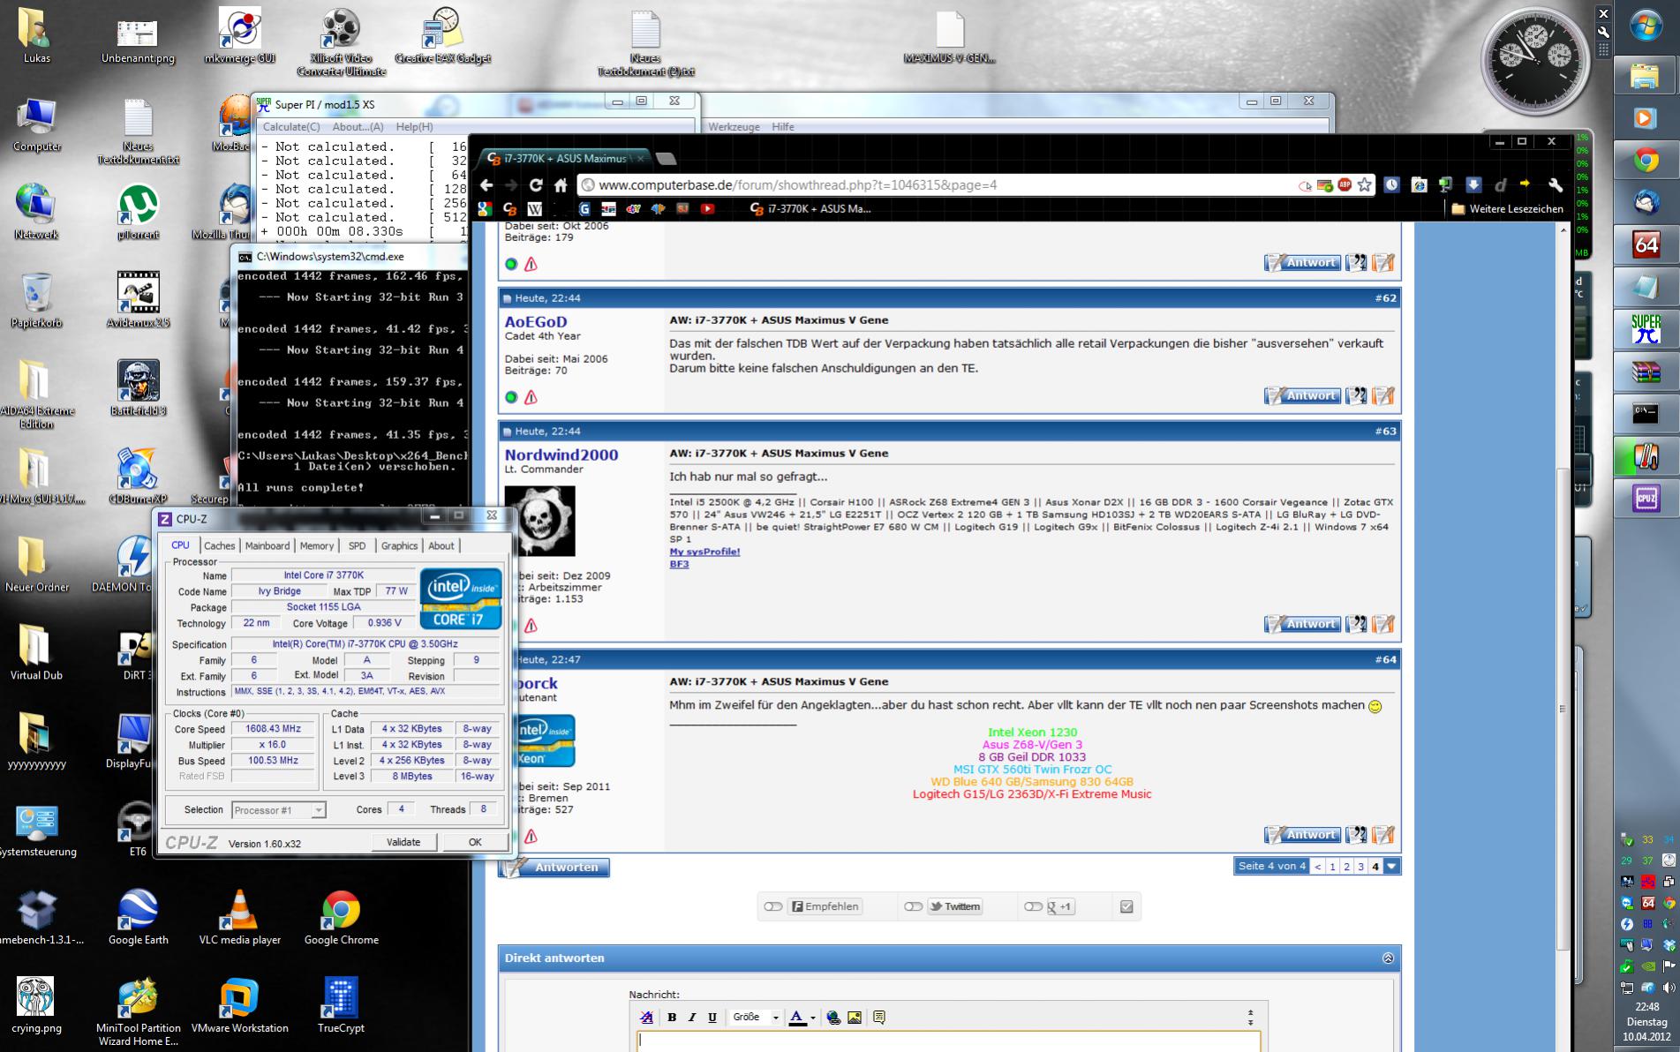The height and width of the screenshot is (1052, 1680).
Task: Open TrueCrypt desktop shortcut
Action: click(341, 1005)
